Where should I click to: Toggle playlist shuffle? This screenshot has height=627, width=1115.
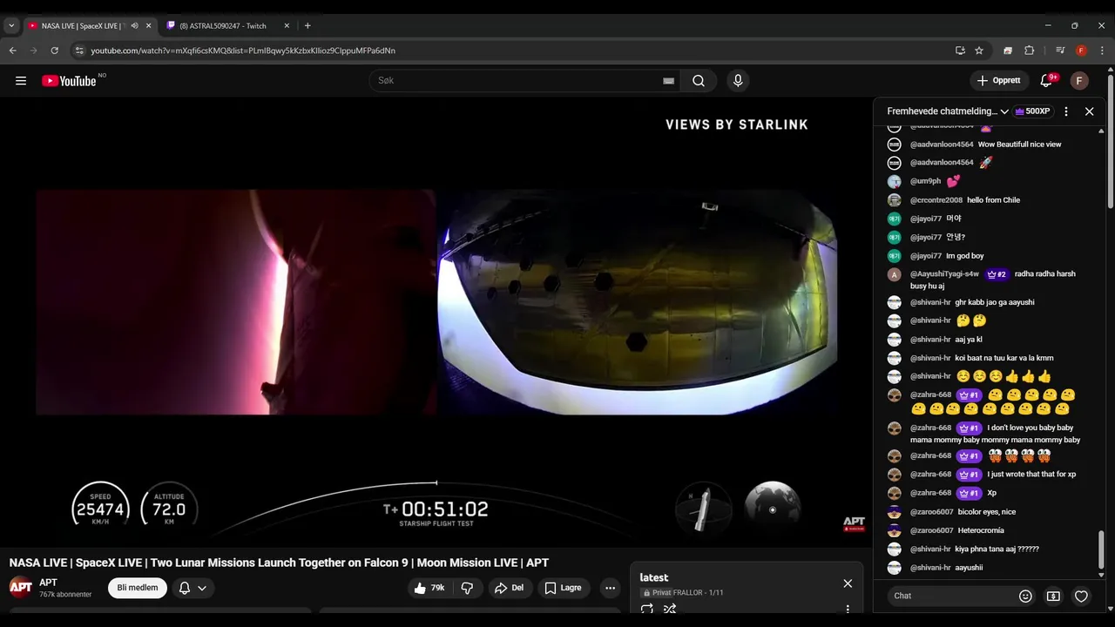click(x=670, y=609)
